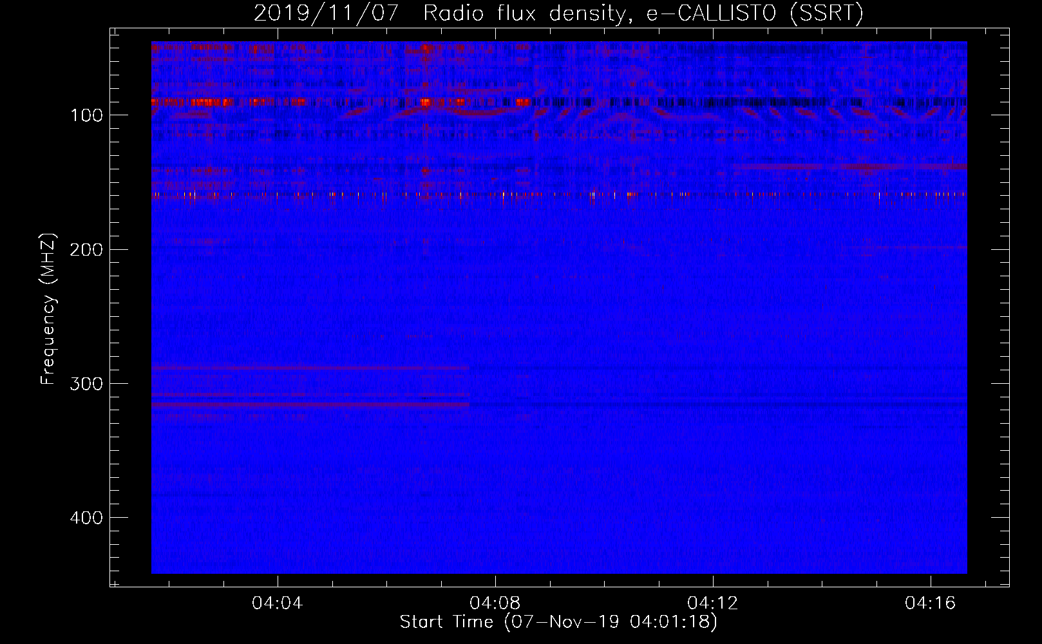
Task: Click the 100 MHz frequency tick label
Action: [87, 115]
